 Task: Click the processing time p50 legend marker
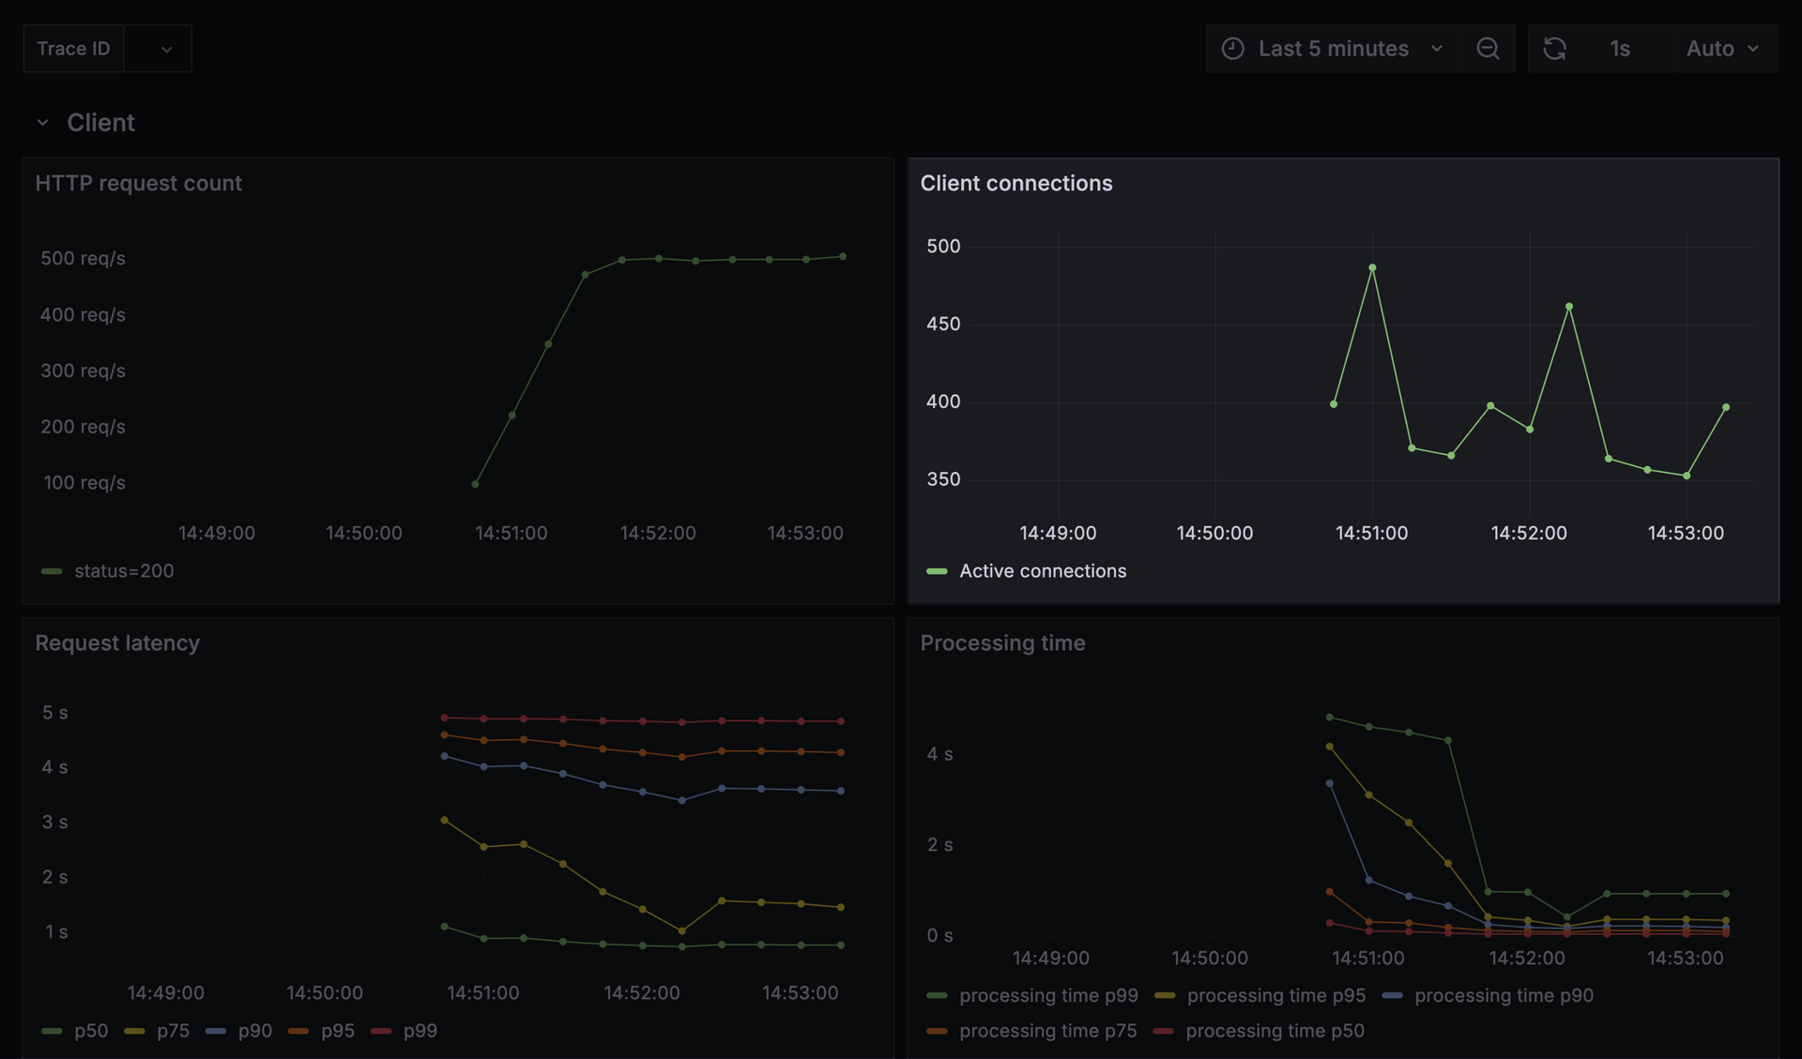point(1166,1032)
